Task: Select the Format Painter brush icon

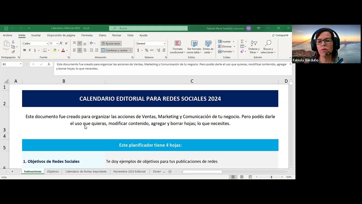Action: pyautogui.click(x=13, y=52)
